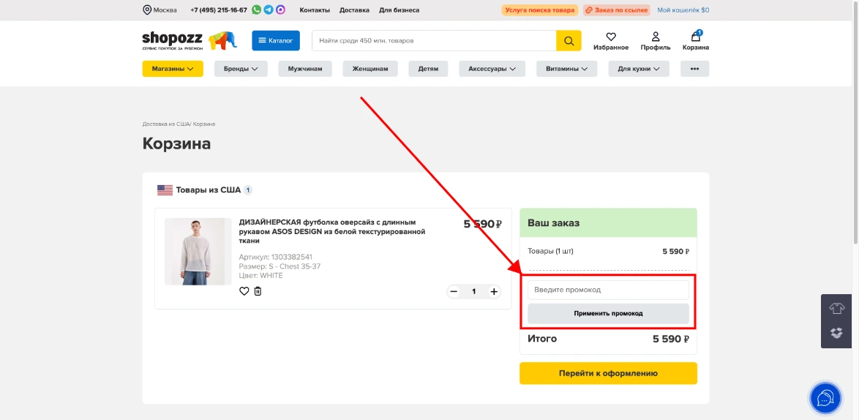
Task: Click the Москва location pin icon
Action: point(147,10)
